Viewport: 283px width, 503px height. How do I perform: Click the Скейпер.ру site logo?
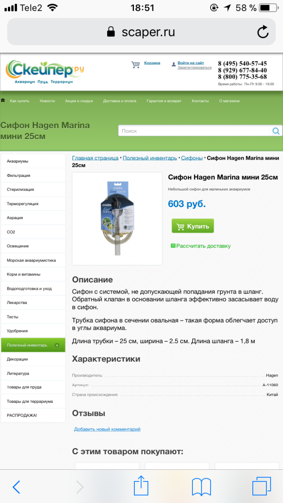[45, 72]
